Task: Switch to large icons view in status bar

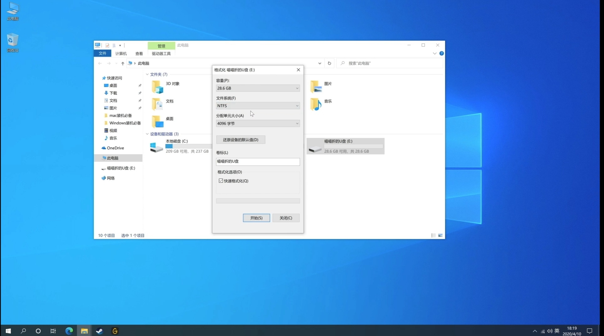Action: tap(440, 235)
